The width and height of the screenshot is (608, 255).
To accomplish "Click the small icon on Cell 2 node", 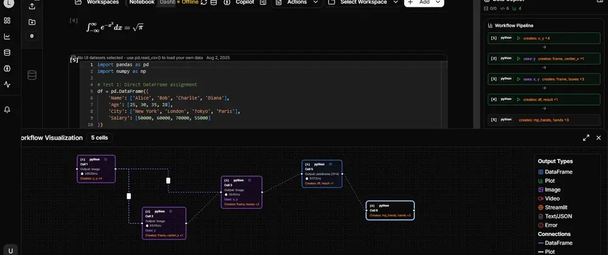I will click(171, 211).
